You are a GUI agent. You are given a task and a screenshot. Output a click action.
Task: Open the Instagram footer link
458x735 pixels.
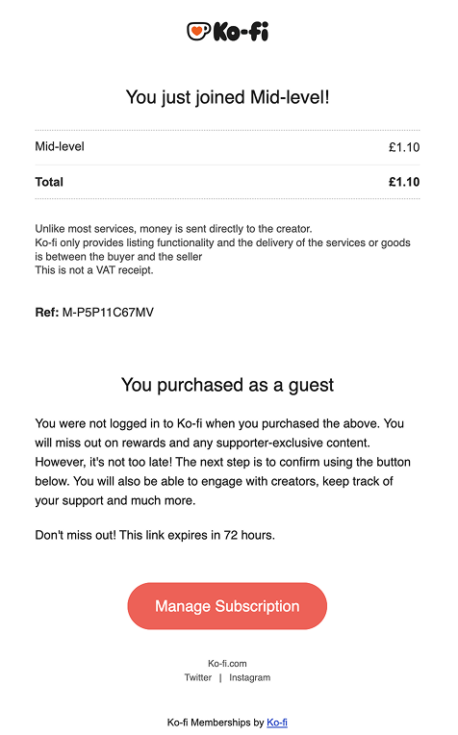[250, 677]
